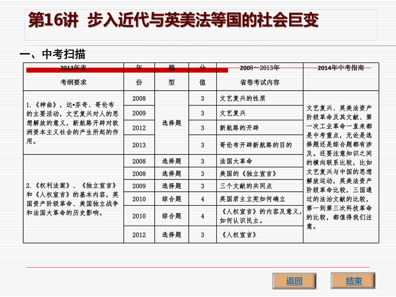The width and height of the screenshot is (396, 297).
Task: Click the year 2009 cell beside 文艺复兴
Action: tap(139, 113)
